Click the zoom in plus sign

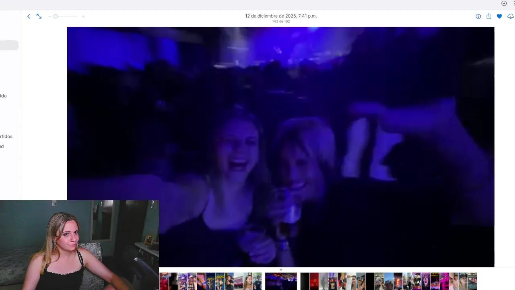83,17
